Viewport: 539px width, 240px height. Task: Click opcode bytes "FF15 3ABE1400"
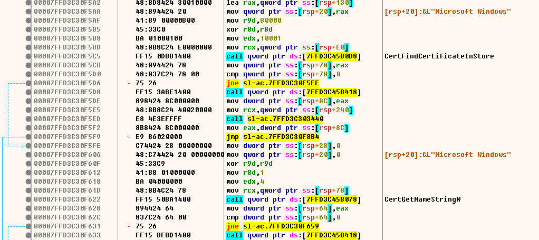(163, 92)
